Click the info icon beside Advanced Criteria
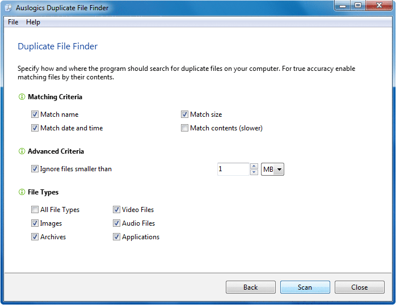Screen dimensions: 396x305 tap(22, 151)
